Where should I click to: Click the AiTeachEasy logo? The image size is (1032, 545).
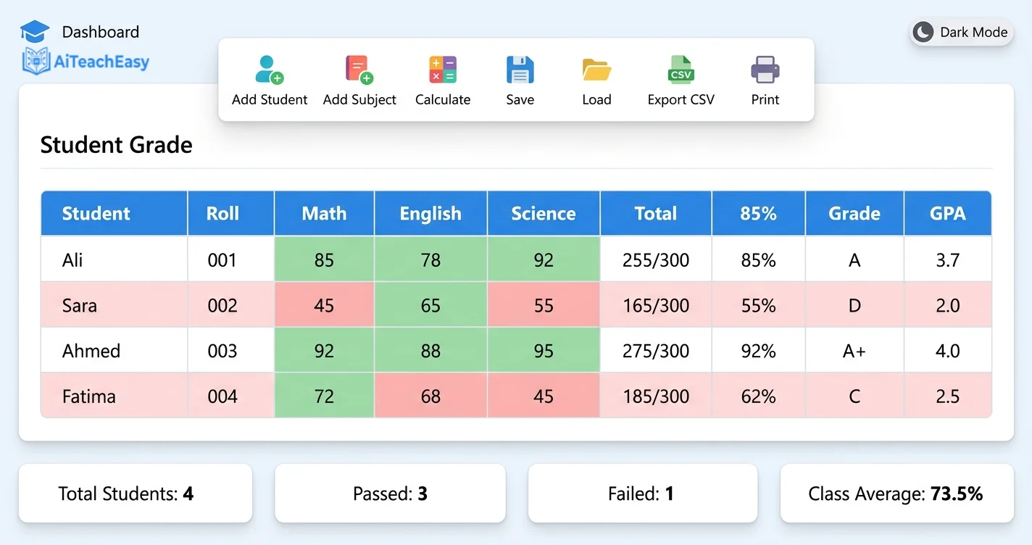point(85,61)
